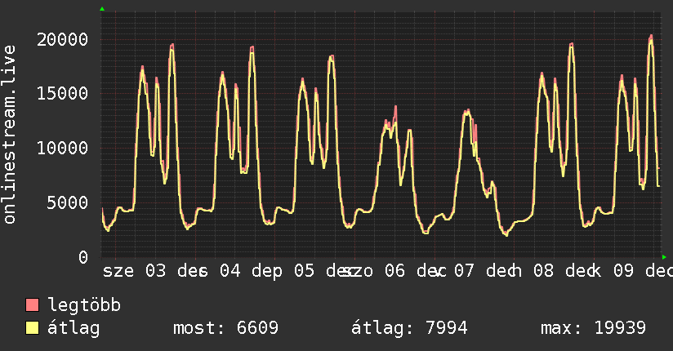Click the green arrow atop the Y axis

(102, 9)
